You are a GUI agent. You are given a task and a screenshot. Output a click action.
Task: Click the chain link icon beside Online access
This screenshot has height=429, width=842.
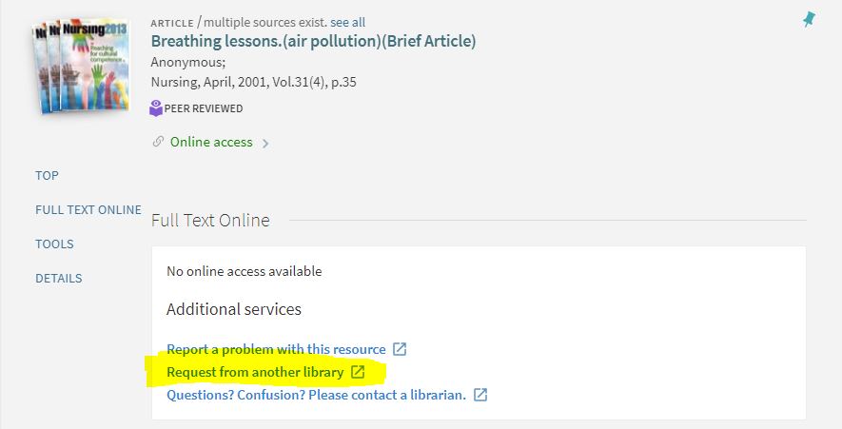(x=158, y=142)
